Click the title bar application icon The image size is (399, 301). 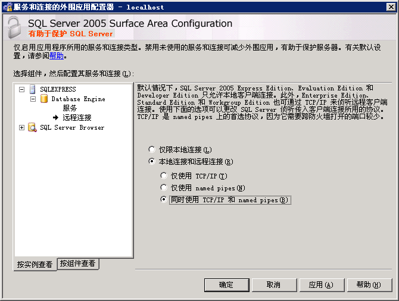point(8,7)
